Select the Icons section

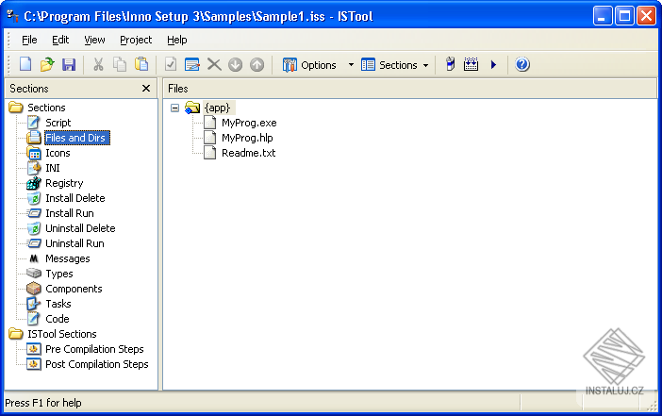pos(58,153)
